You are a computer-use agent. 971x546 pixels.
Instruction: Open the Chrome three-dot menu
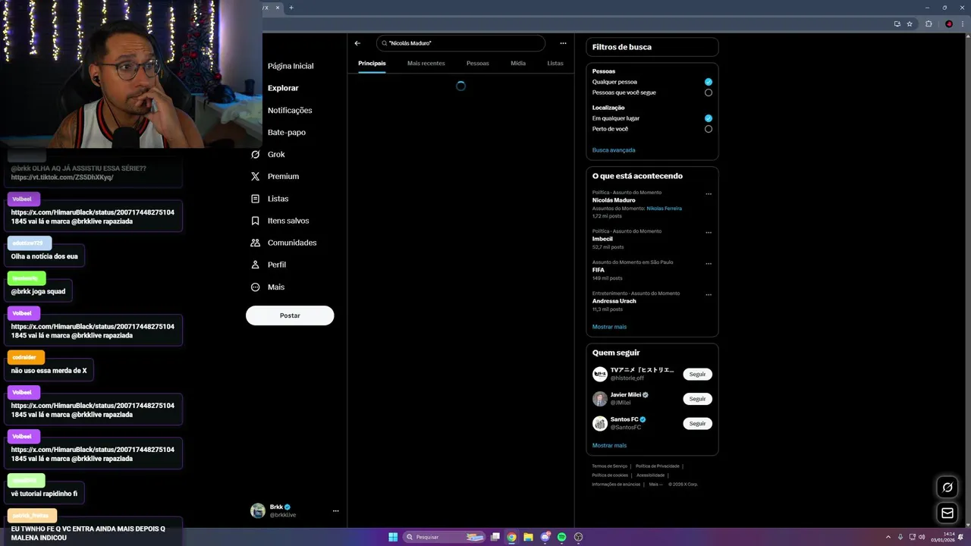click(x=963, y=24)
